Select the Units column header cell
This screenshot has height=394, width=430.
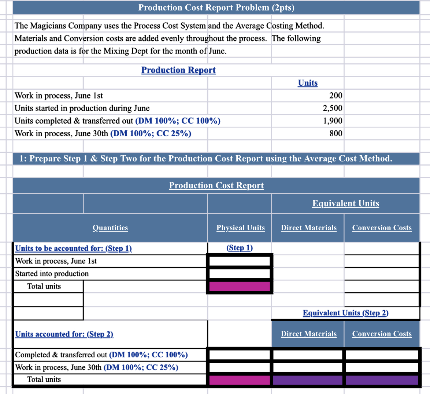[x=307, y=83]
